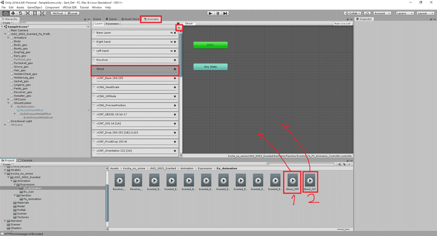This screenshot has width=437, height=236.
Task: Open vCNG_HeadScale layer settings gear
Action: coord(175,87)
